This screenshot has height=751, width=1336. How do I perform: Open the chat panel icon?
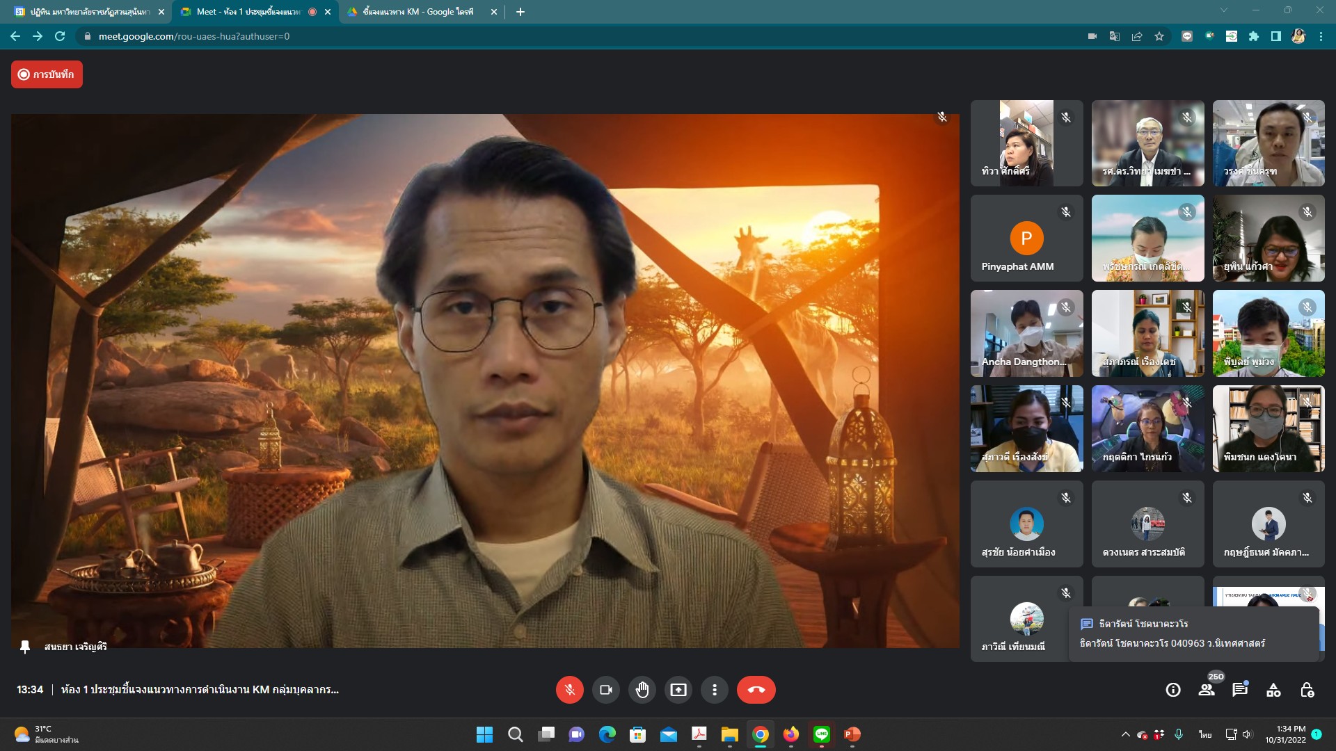click(1240, 690)
